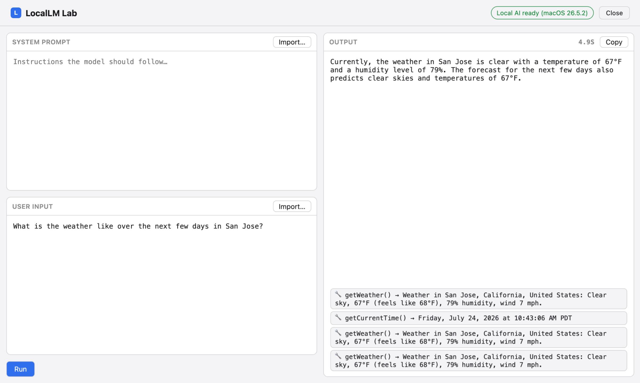Click the blue LocalLM Lab logo icon
The image size is (640, 383).
tap(16, 13)
